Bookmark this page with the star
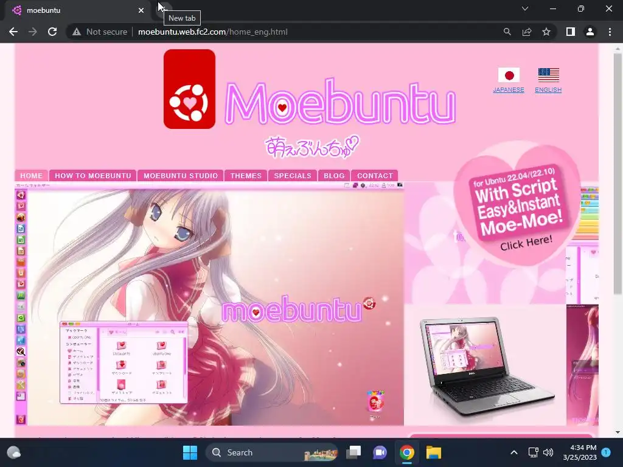Viewport: 623px width, 467px height. click(x=546, y=32)
